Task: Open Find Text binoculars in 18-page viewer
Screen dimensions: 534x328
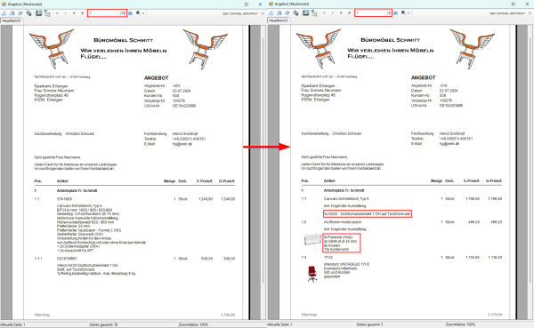Action: coord(130,13)
